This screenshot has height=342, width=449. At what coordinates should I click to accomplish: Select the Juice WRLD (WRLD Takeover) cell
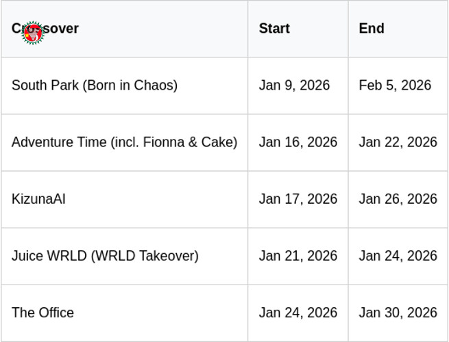pos(105,256)
